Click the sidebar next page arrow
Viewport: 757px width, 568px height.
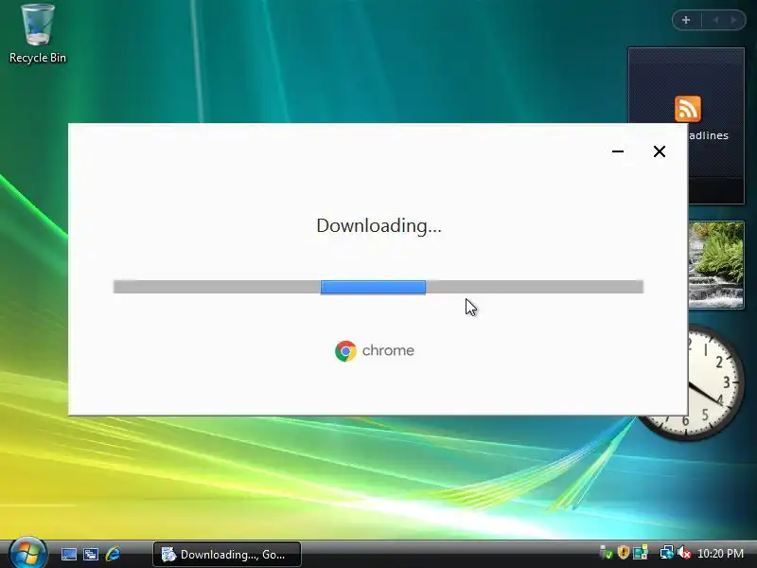click(x=734, y=20)
